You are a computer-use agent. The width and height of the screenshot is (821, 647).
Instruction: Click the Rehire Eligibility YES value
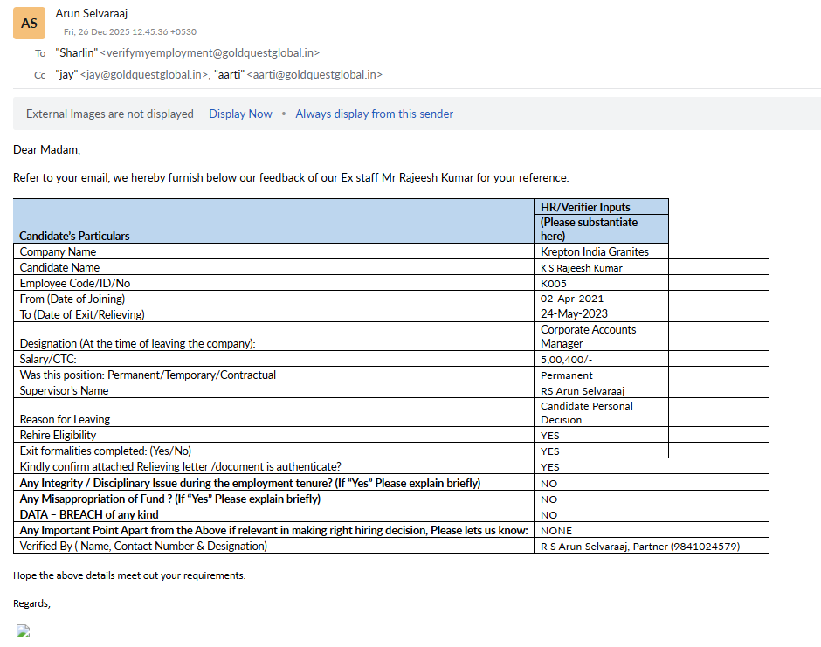point(550,436)
